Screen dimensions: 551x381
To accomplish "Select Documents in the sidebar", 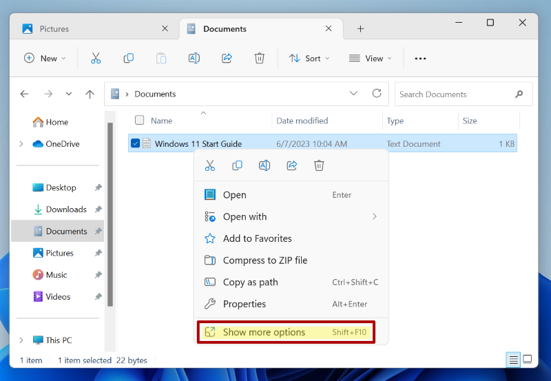I will (58, 231).
